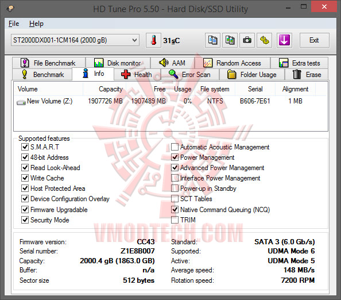This screenshot has height=300, width=341.
Task: Click the 1907726 MB capacity cell
Action: pyautogui.click(x=105, y=101)
